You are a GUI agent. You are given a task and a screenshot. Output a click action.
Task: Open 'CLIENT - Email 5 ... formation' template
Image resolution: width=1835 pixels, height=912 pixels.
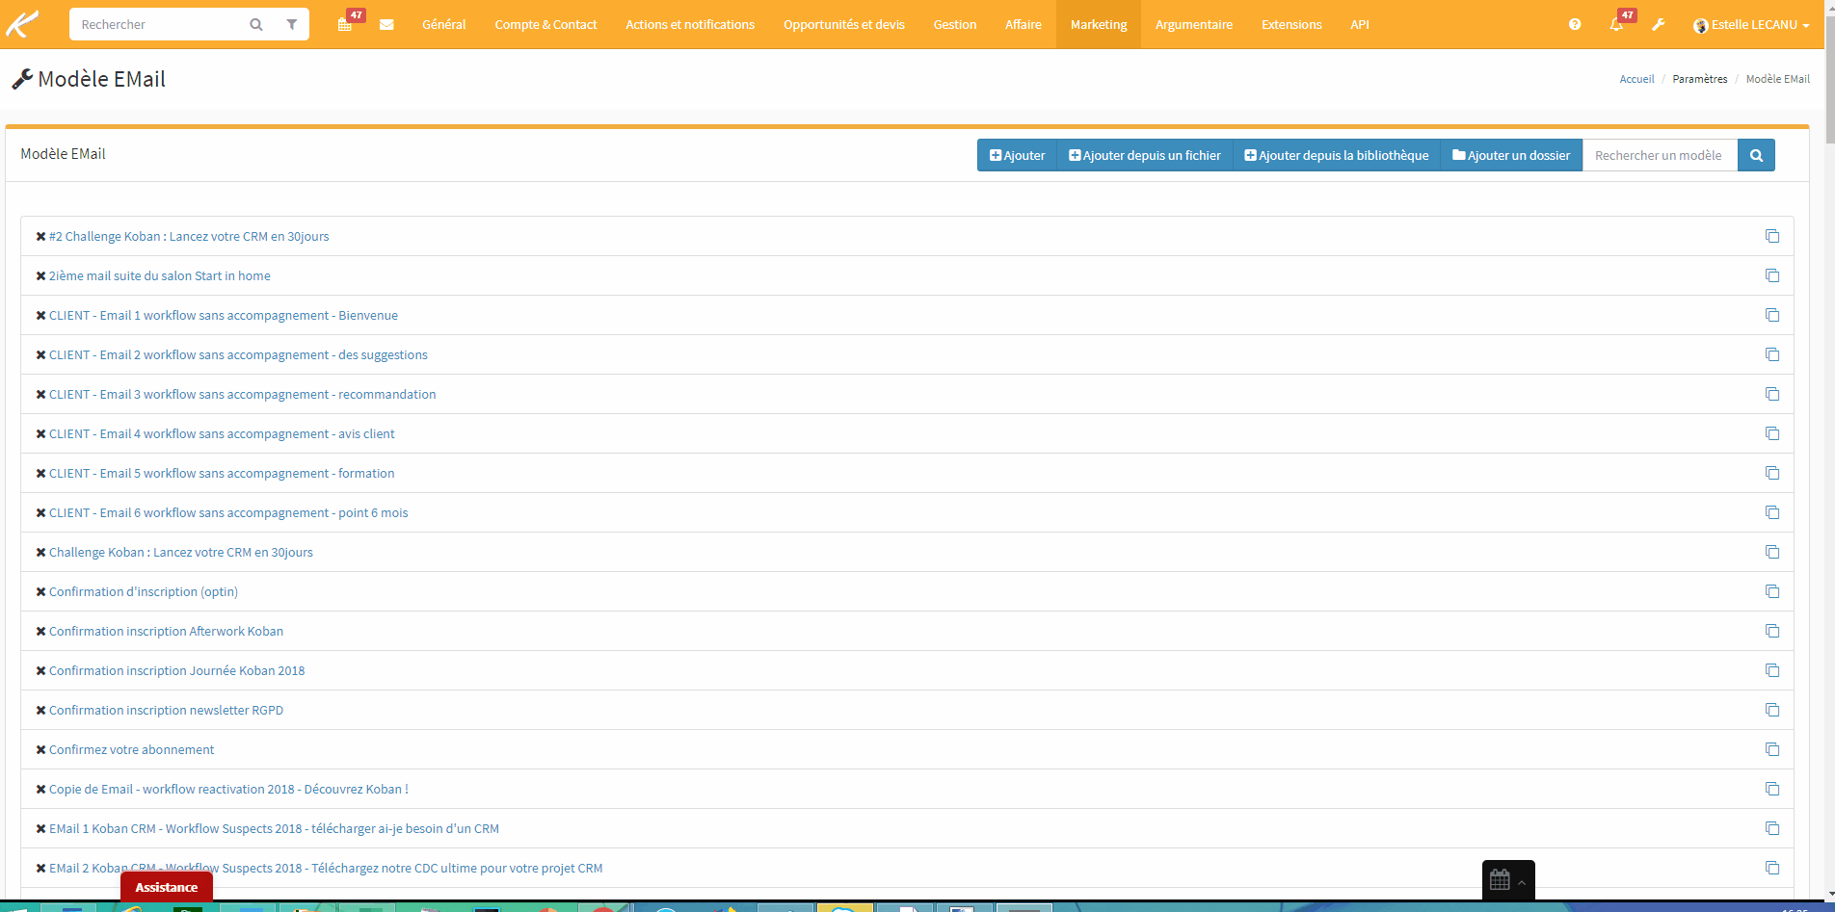coord(222,473)
